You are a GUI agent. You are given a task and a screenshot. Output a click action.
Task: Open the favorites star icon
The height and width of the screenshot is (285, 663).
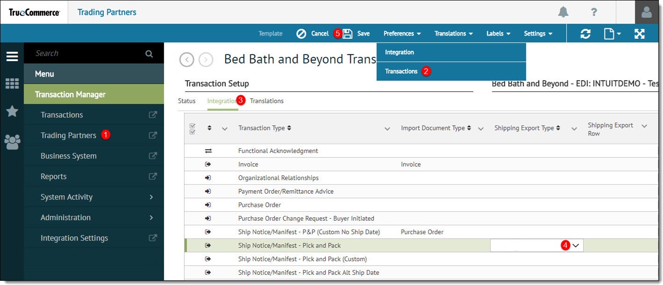tap(12, 111)
